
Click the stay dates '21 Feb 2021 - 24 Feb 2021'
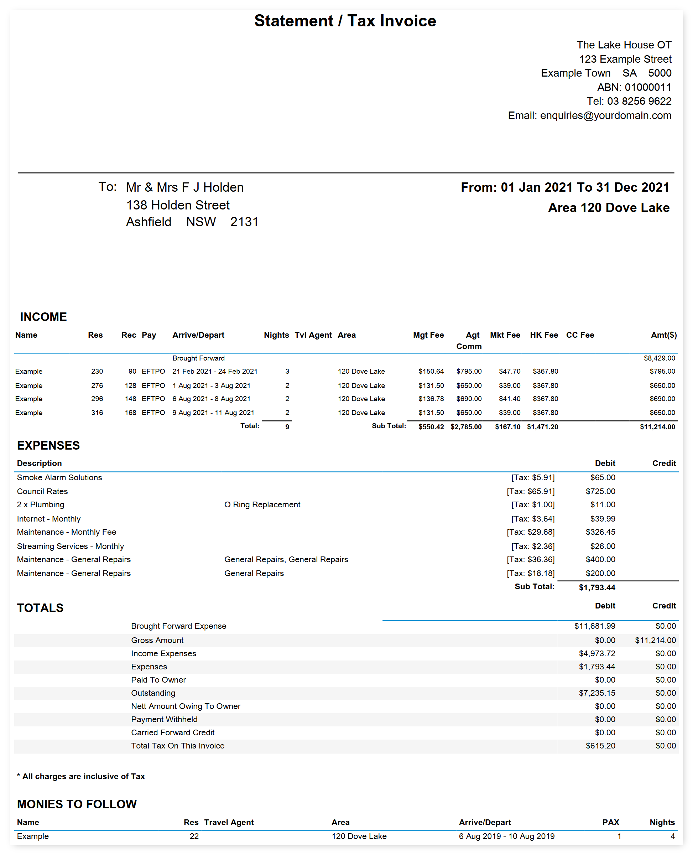pos(215,372)
